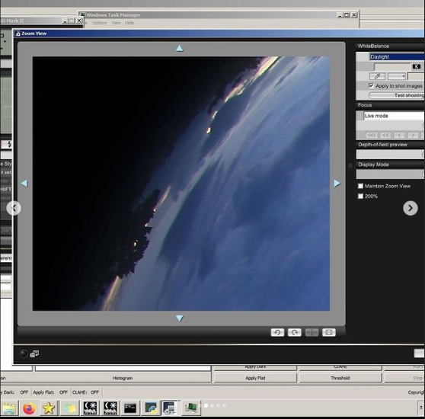Click the white text field above Histogram
This screenshot has height=419, width=425.
[x=123, y=368]
